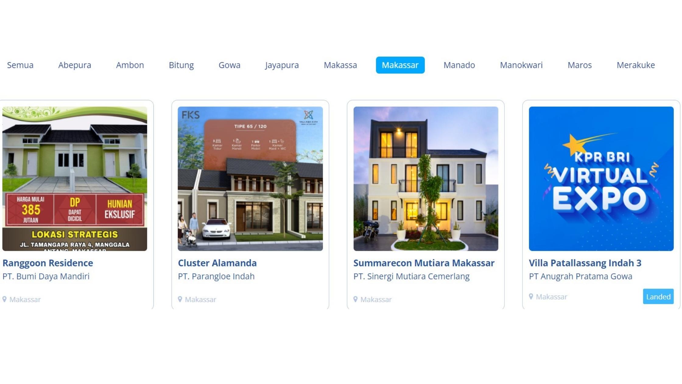
Task: Open the Ranggoon Residence promo image
Action: point(75,179)
